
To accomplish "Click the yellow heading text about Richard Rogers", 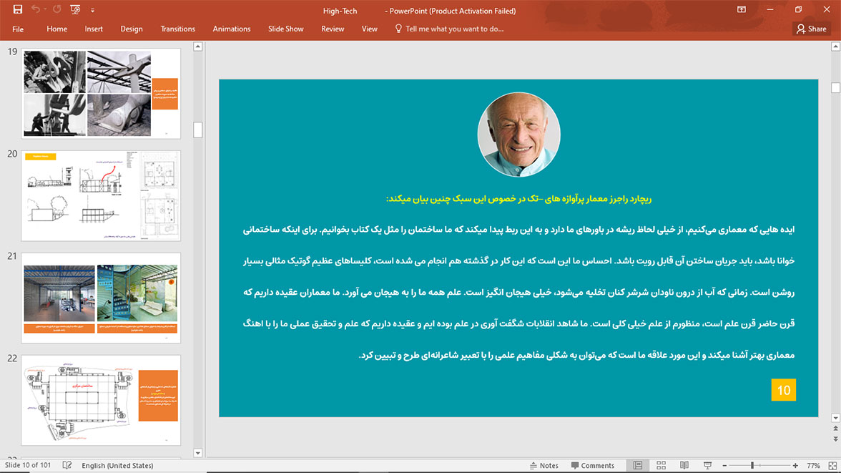I will (x=518, y=199).
